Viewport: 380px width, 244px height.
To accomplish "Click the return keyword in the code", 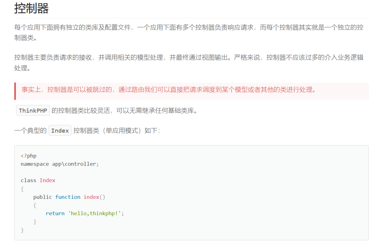I will tap(55, 213).
